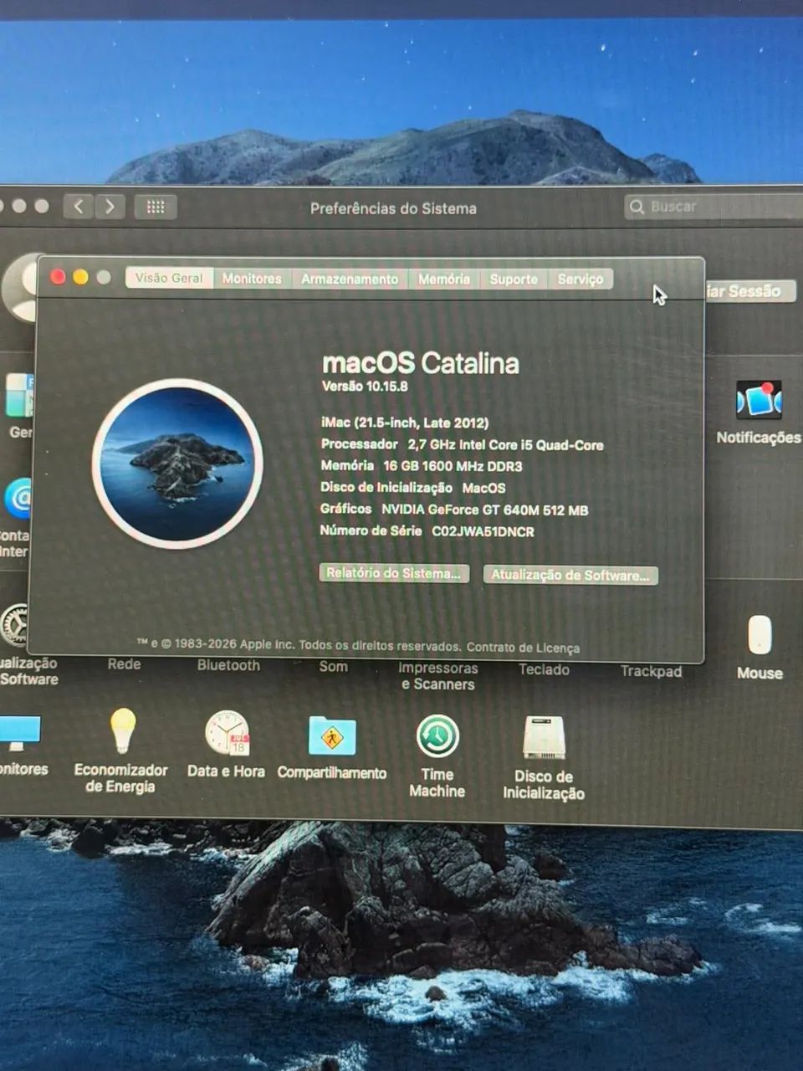Viewport: 803px width, 1071px height.
Task: Click the Impressoras e Scanners label
Action: coord(438,676)
